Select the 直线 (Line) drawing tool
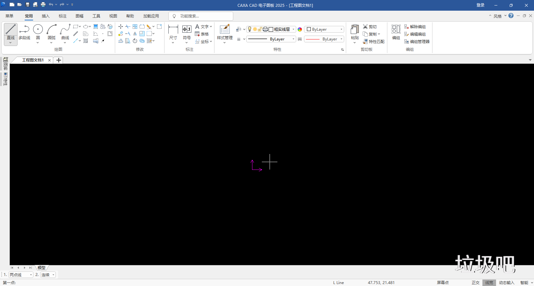 click(x=10, y=32)
